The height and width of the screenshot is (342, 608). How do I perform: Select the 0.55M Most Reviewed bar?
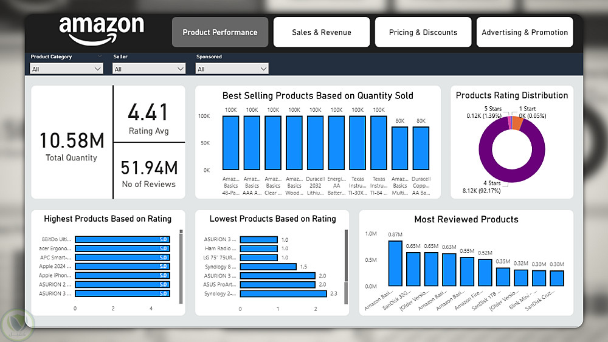[x=467, y=272]
